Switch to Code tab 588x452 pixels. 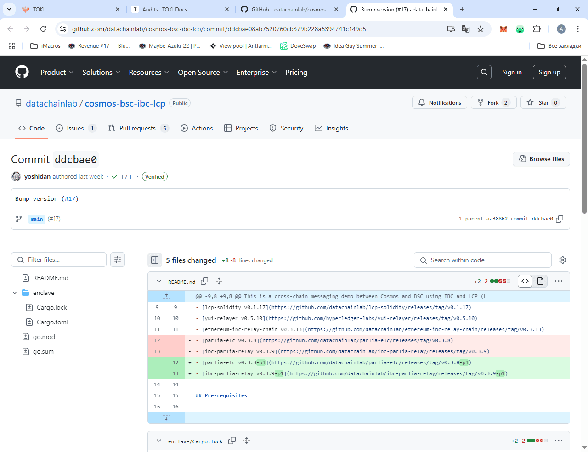tap(31, 128)
